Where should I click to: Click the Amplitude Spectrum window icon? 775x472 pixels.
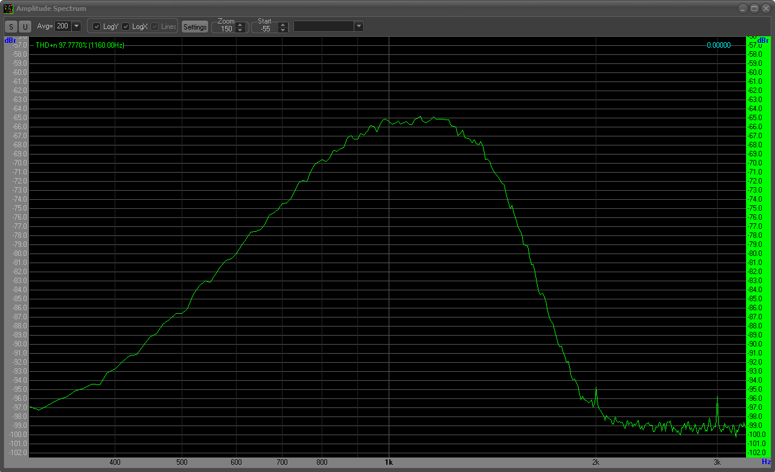click(8, 8)
